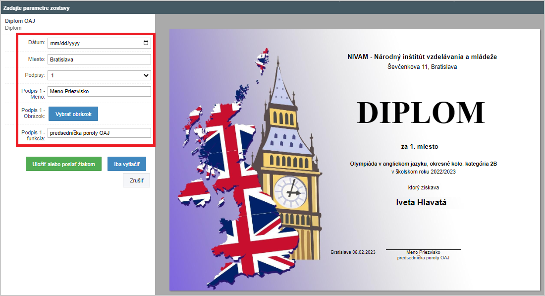The image size is (545, 296).
Task: Click the Zrušiť button
Action: pos(136,180)
